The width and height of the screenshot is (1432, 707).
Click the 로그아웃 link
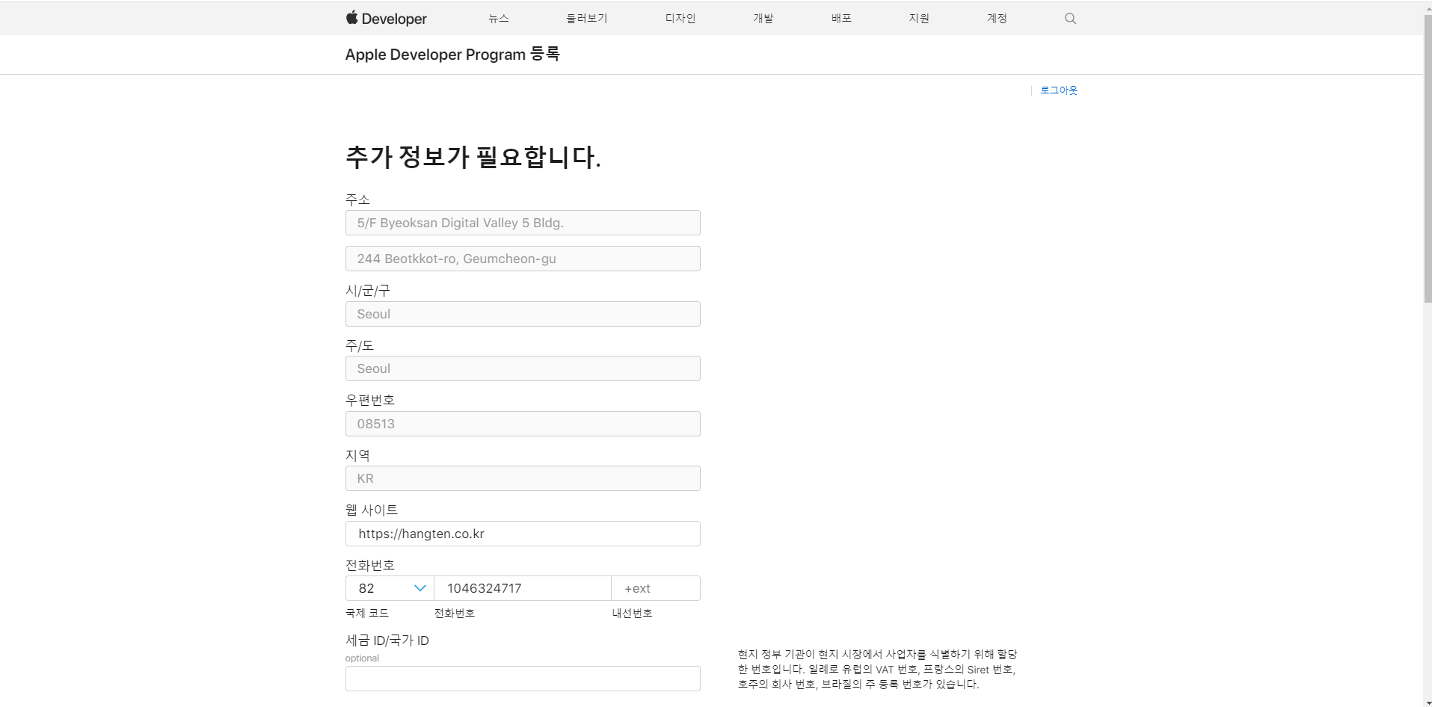pyautogui.click(x=1059, y=90)
